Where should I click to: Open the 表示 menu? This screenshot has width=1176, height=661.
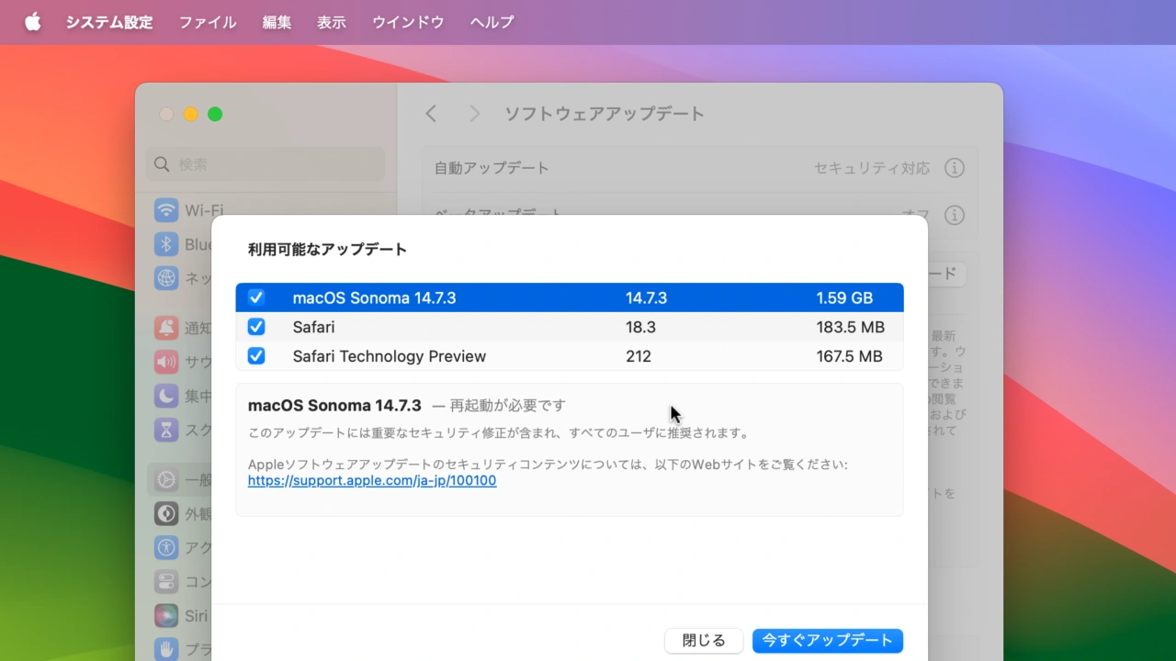coord(332,22)
